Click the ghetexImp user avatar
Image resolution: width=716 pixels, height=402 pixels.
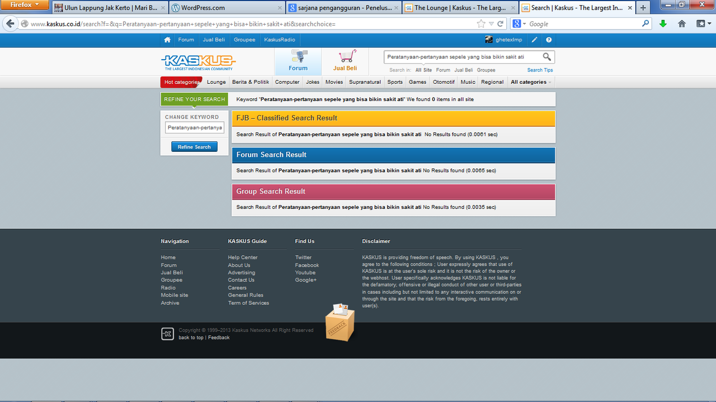pyautogui.click(x=489, y=40)
